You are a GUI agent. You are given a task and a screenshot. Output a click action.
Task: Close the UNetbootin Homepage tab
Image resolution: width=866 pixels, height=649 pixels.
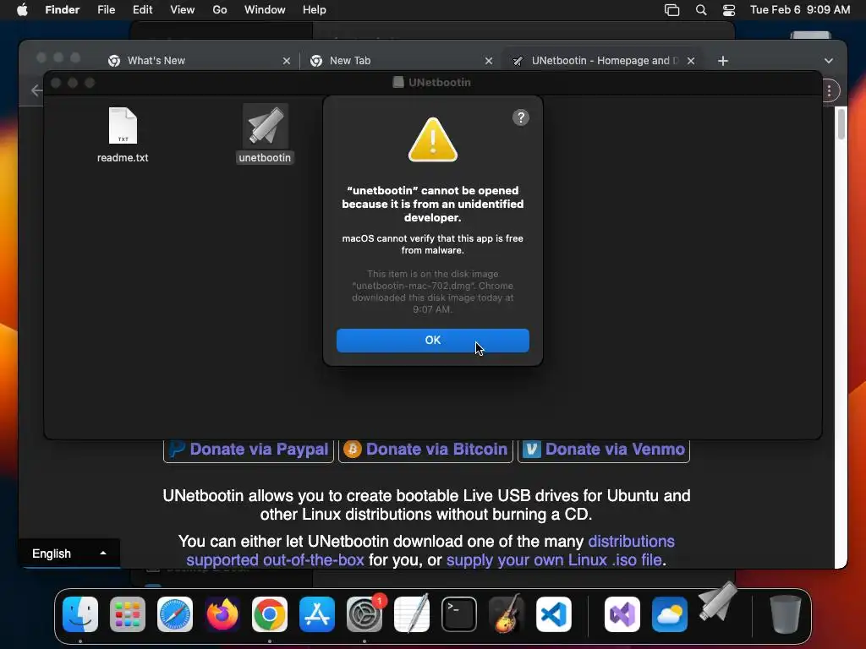pyautogui.click(x=690, y=61)
